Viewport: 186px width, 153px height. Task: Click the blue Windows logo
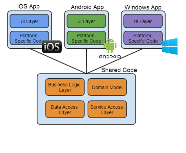pos(170,46)
